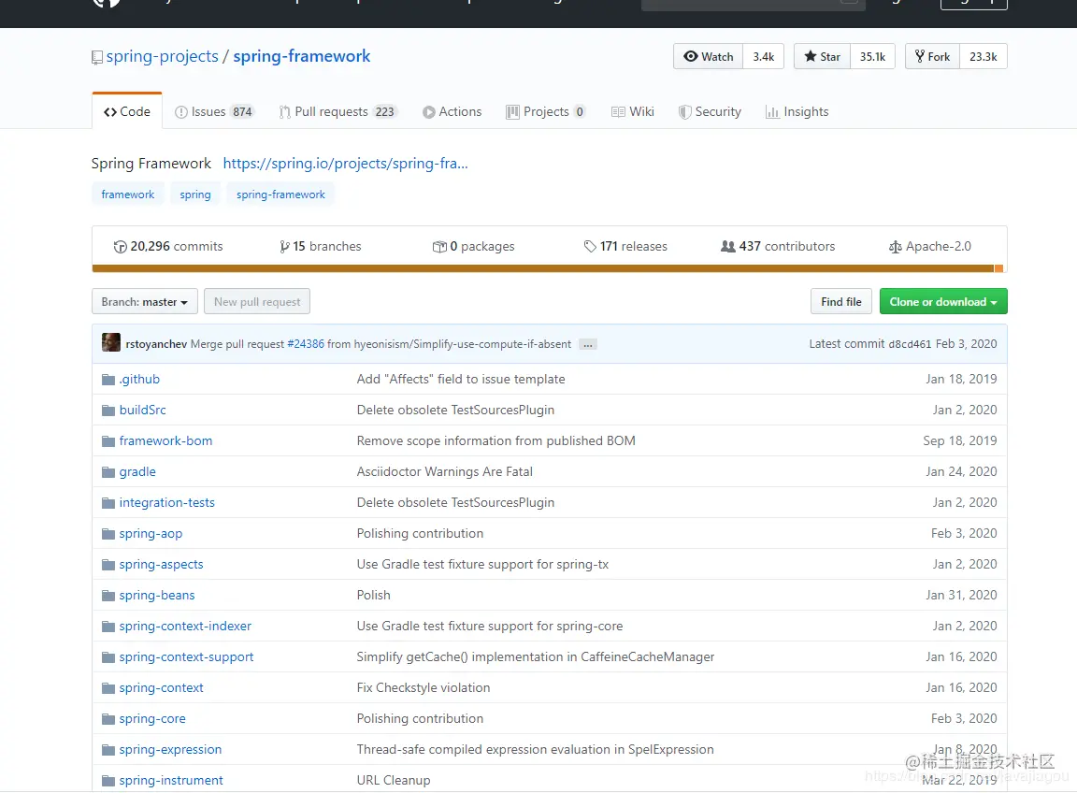Click the Insights graph icon

(x=772, y=112)
